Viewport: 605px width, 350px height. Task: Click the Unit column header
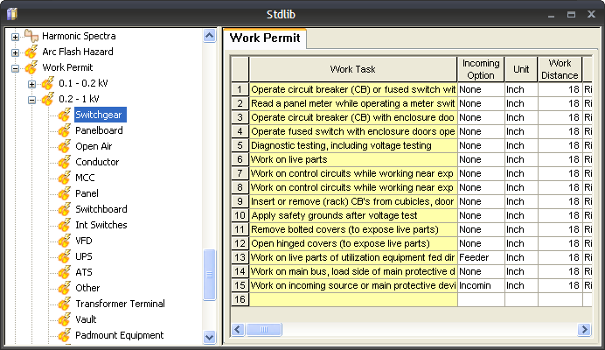[x=521, y=69]
